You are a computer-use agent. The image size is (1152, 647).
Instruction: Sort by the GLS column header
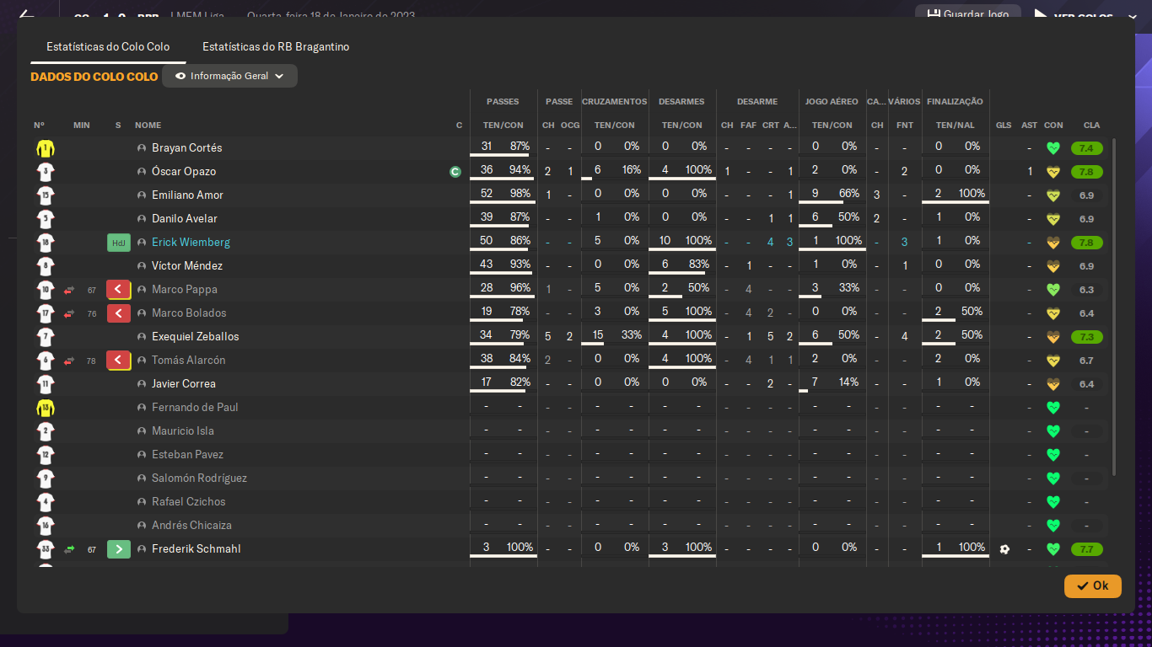1004,126
